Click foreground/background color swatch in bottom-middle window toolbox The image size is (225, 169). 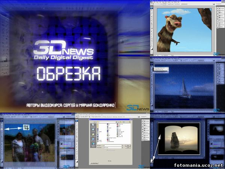pyautogui.click(x=77, y=161)
